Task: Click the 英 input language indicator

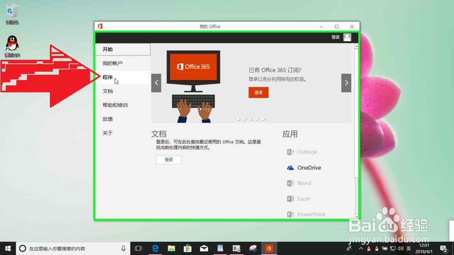Action: [x=409, y=248]
